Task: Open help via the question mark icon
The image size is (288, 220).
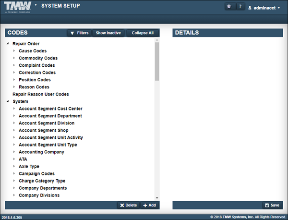Action: click(240, 7)
